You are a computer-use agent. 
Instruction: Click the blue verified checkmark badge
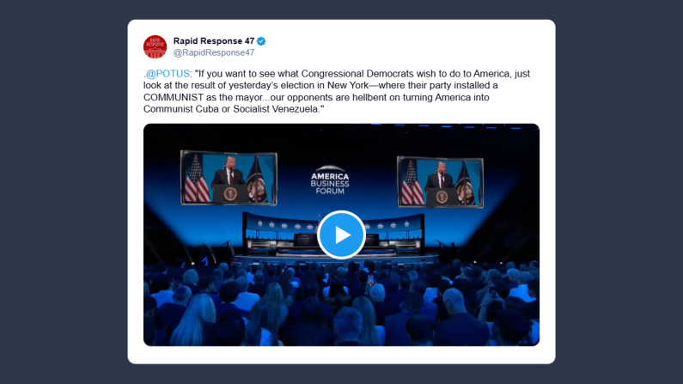[x=261, y=41]
